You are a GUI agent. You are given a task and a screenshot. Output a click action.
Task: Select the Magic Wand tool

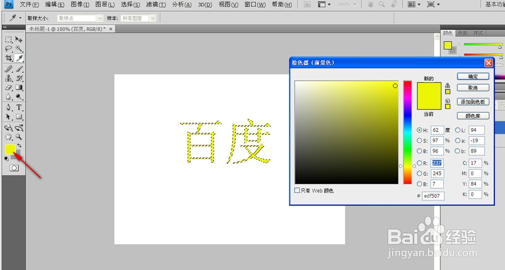click(19, 48)
